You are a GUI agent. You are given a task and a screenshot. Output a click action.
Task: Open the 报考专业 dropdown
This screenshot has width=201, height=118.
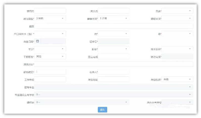pyautogui.click(x=114, y=87)
